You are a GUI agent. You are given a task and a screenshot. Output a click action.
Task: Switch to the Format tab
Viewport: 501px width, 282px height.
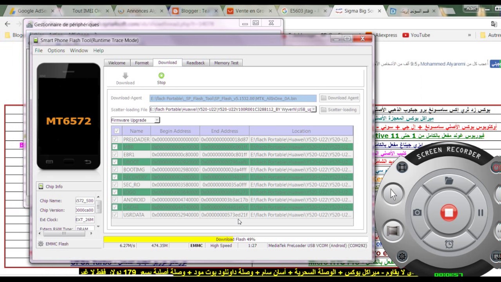pyautogui.click(x=142, y=63)
